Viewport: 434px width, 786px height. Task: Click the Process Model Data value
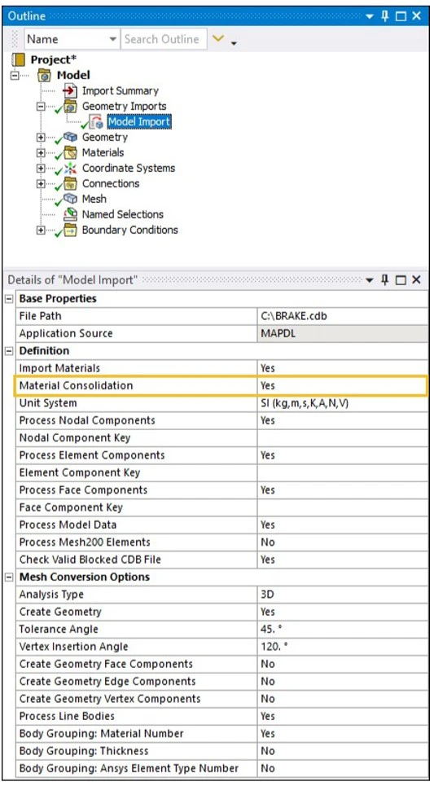[x=342, y=525]
